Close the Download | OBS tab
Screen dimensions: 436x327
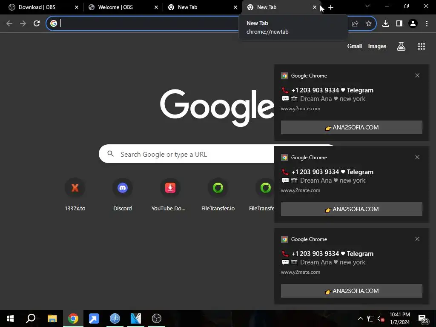click(77, 7)
